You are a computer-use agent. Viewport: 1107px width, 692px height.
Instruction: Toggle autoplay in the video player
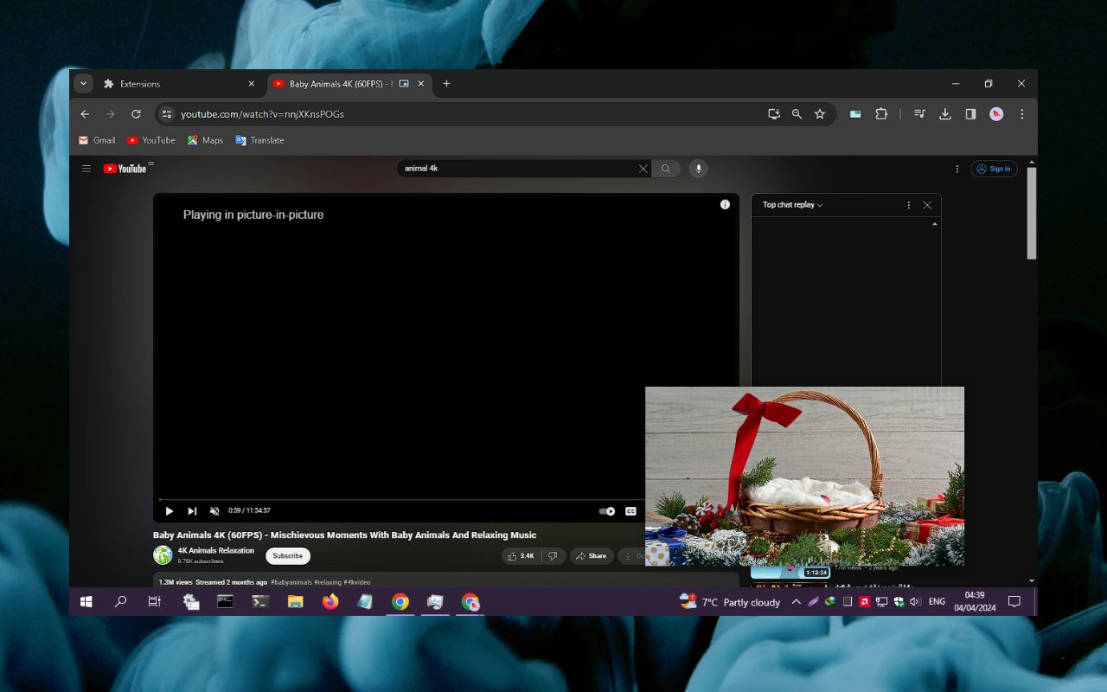coord(606,511)
